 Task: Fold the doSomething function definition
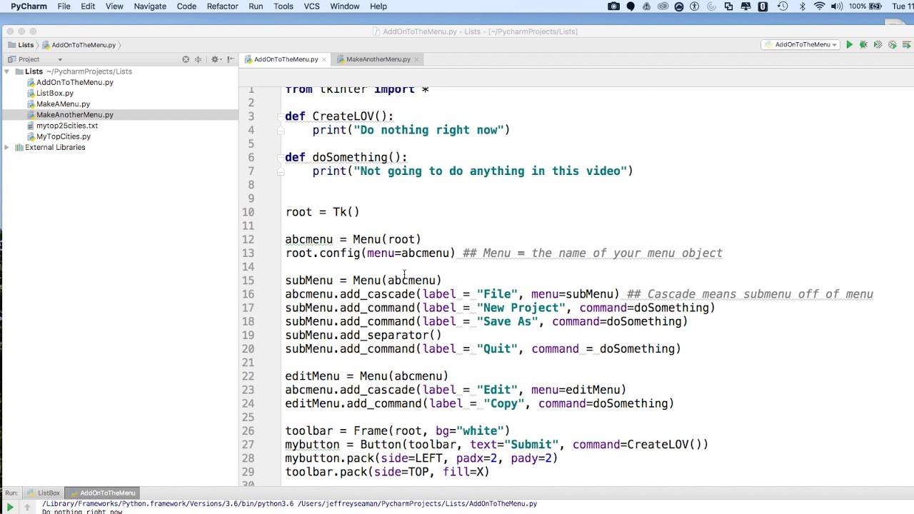click(x=281, y=158)
